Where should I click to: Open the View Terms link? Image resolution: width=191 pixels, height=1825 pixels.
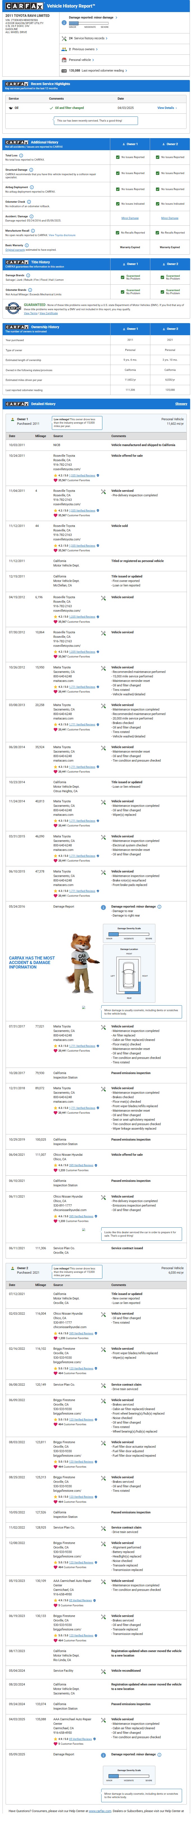tap(30, 313)
